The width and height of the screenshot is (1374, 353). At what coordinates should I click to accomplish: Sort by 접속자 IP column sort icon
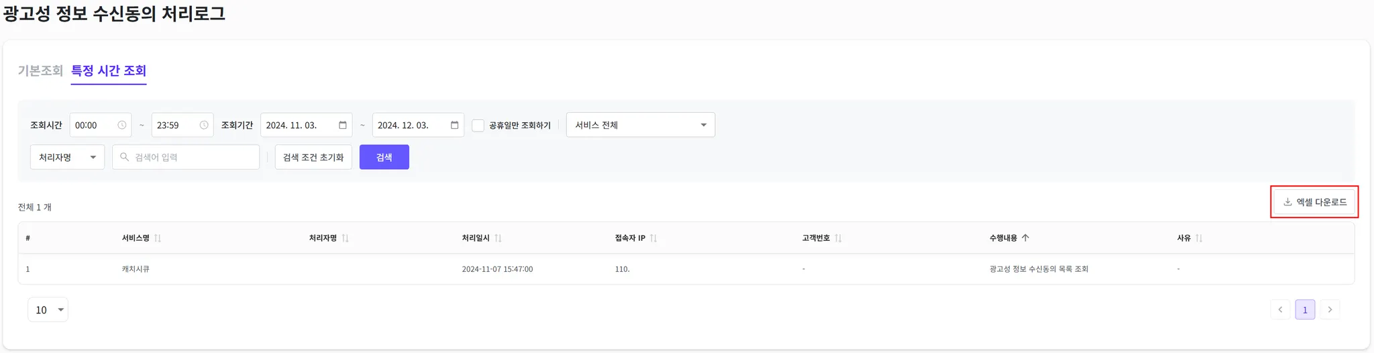pyautogui.click(x=653, y=238)
